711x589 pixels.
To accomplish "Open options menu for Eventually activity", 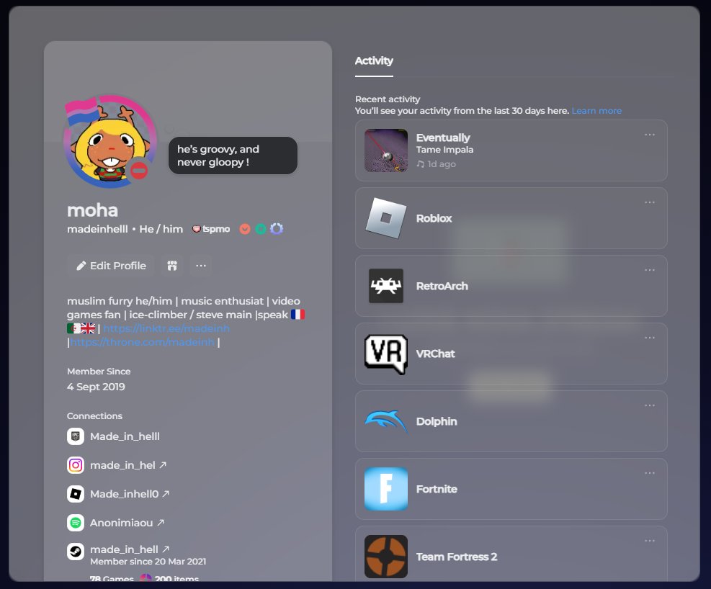I will click(650, 135).
